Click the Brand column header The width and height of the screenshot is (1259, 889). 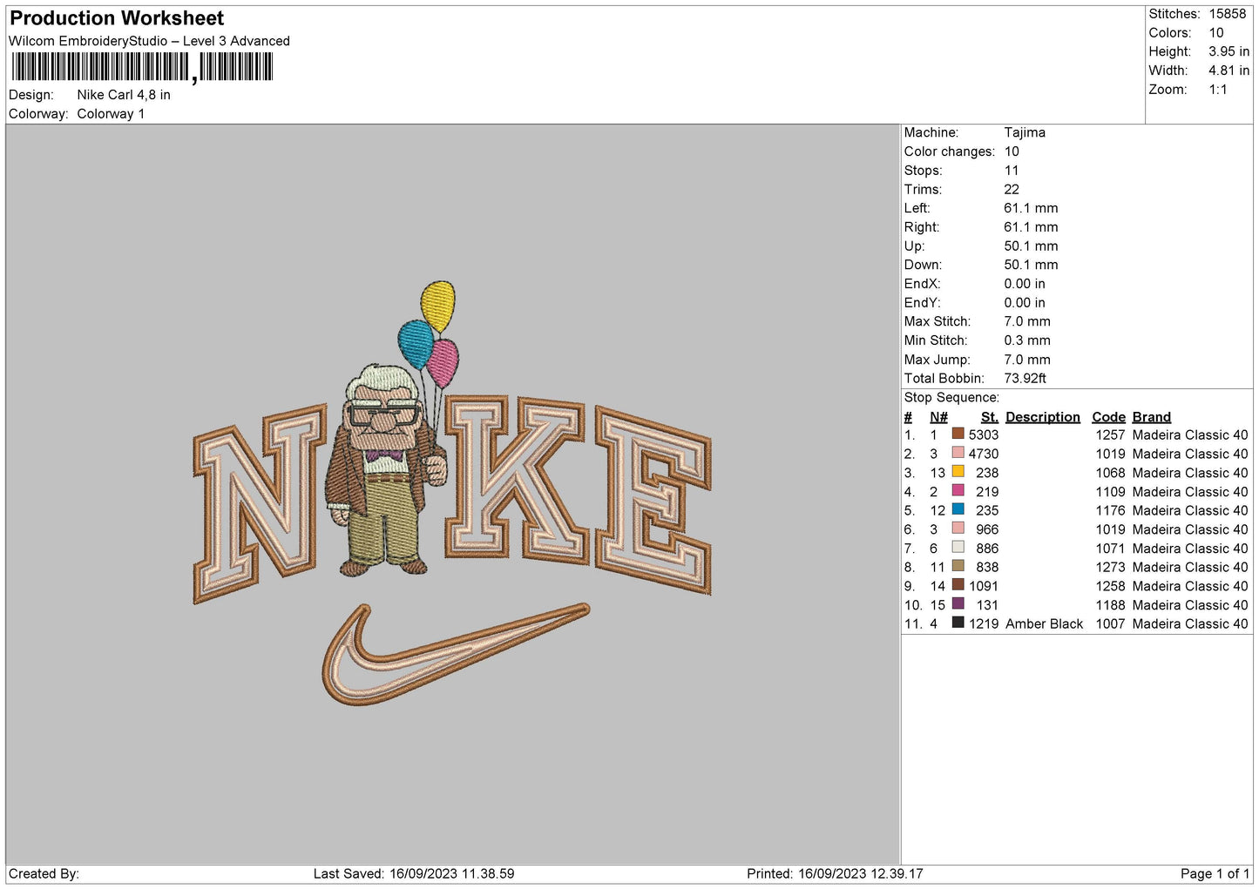coord(1151,417)
